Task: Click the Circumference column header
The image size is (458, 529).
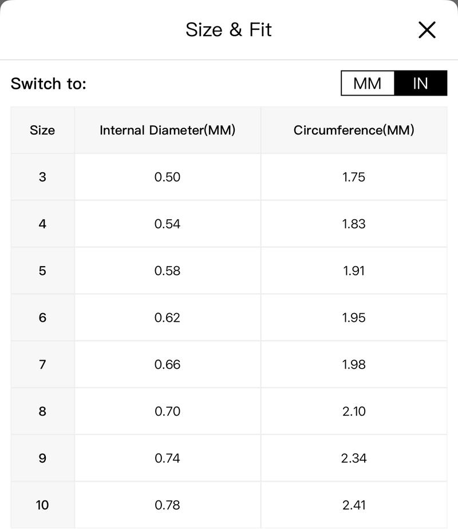Action: [x=354, y=130]
